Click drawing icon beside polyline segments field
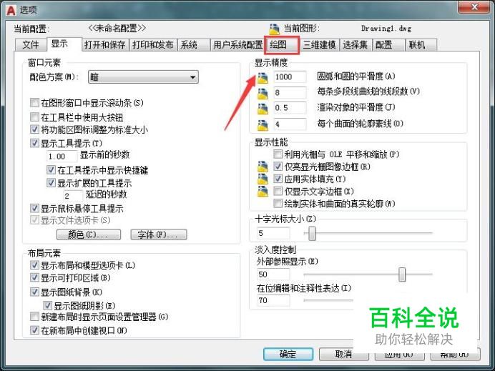 263,94
